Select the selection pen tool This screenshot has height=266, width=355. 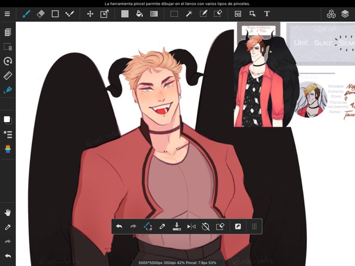click(203, 14)
